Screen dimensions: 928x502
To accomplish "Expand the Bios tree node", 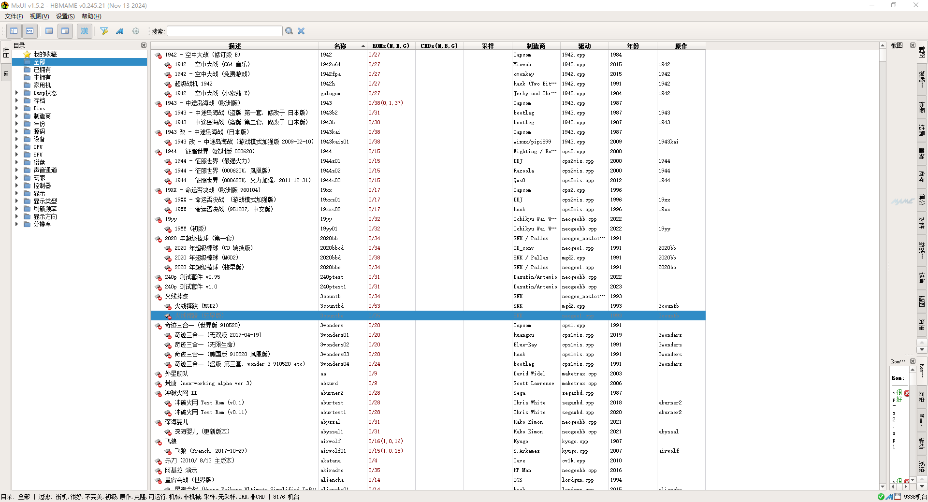I will pos(17,108).
